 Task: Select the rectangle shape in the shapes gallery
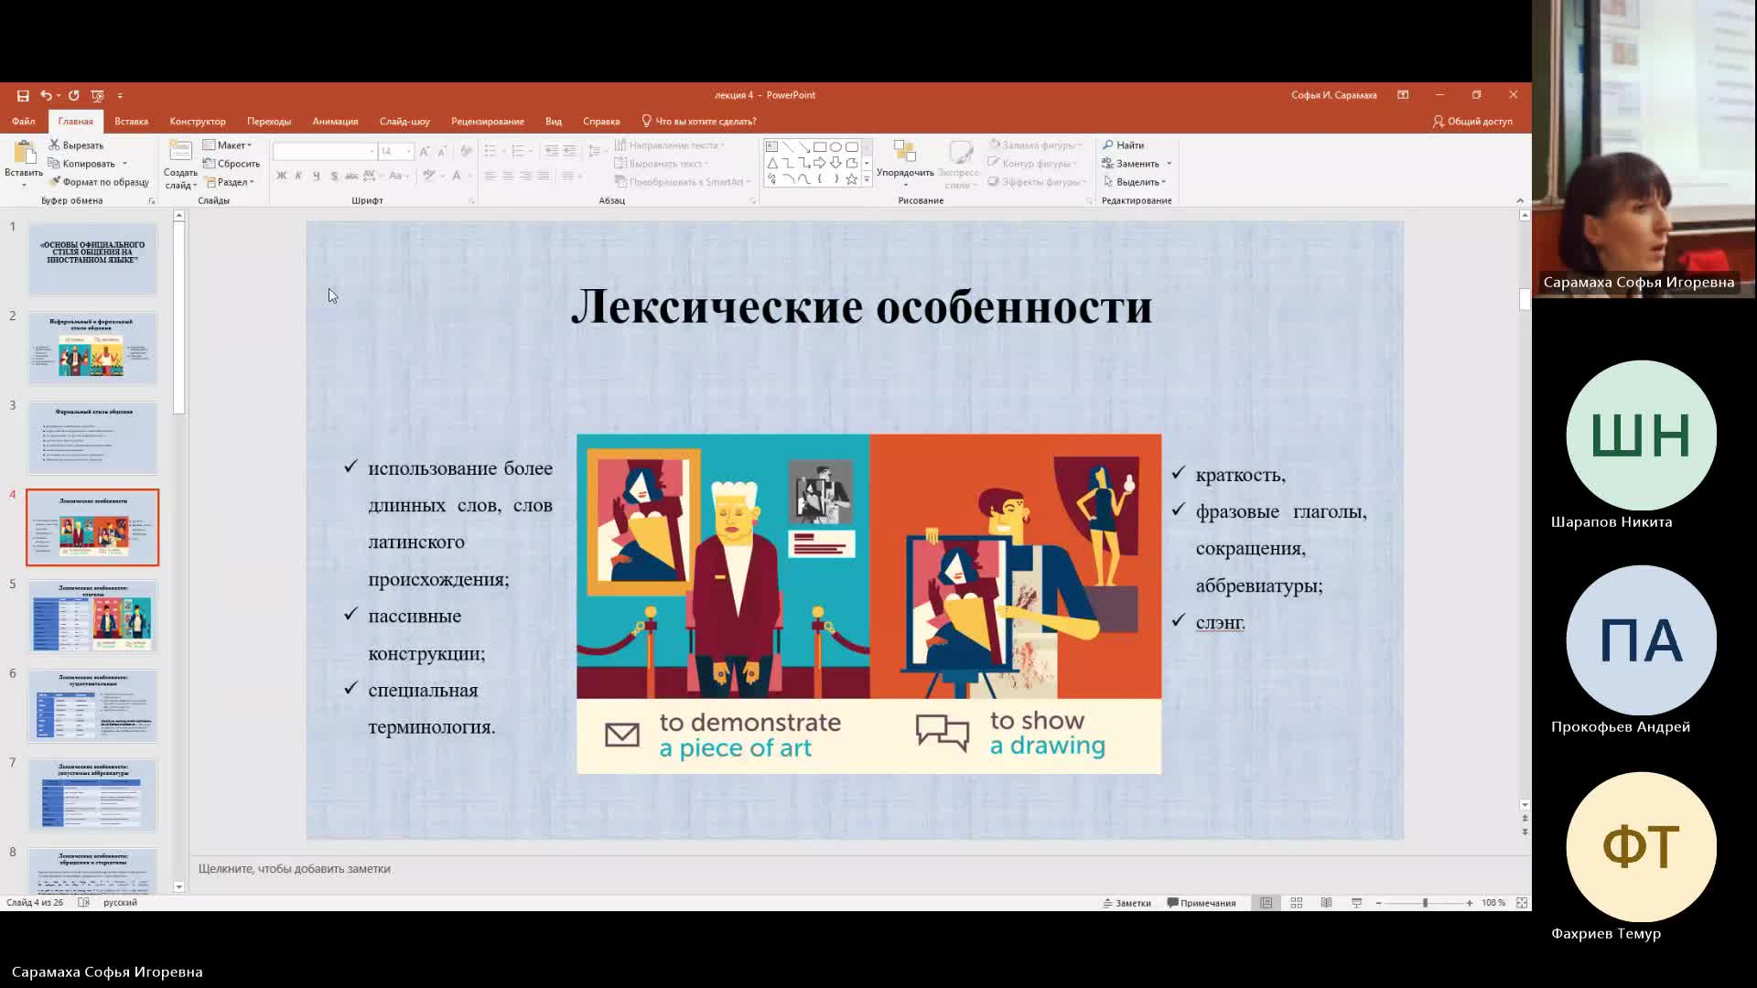[820, 146]
